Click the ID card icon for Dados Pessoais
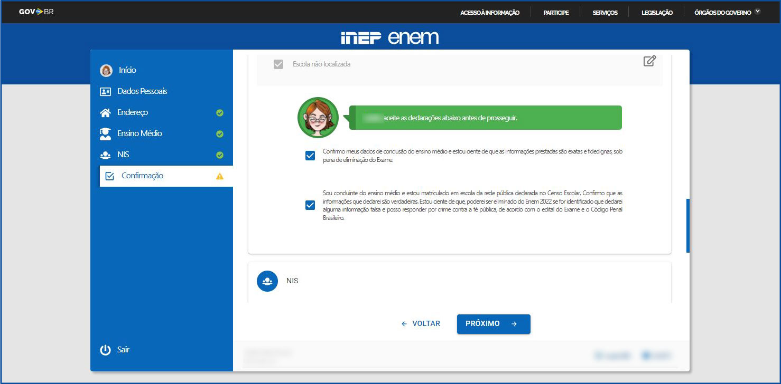Viewport: 781px width, 384px height. click(106, 92)
